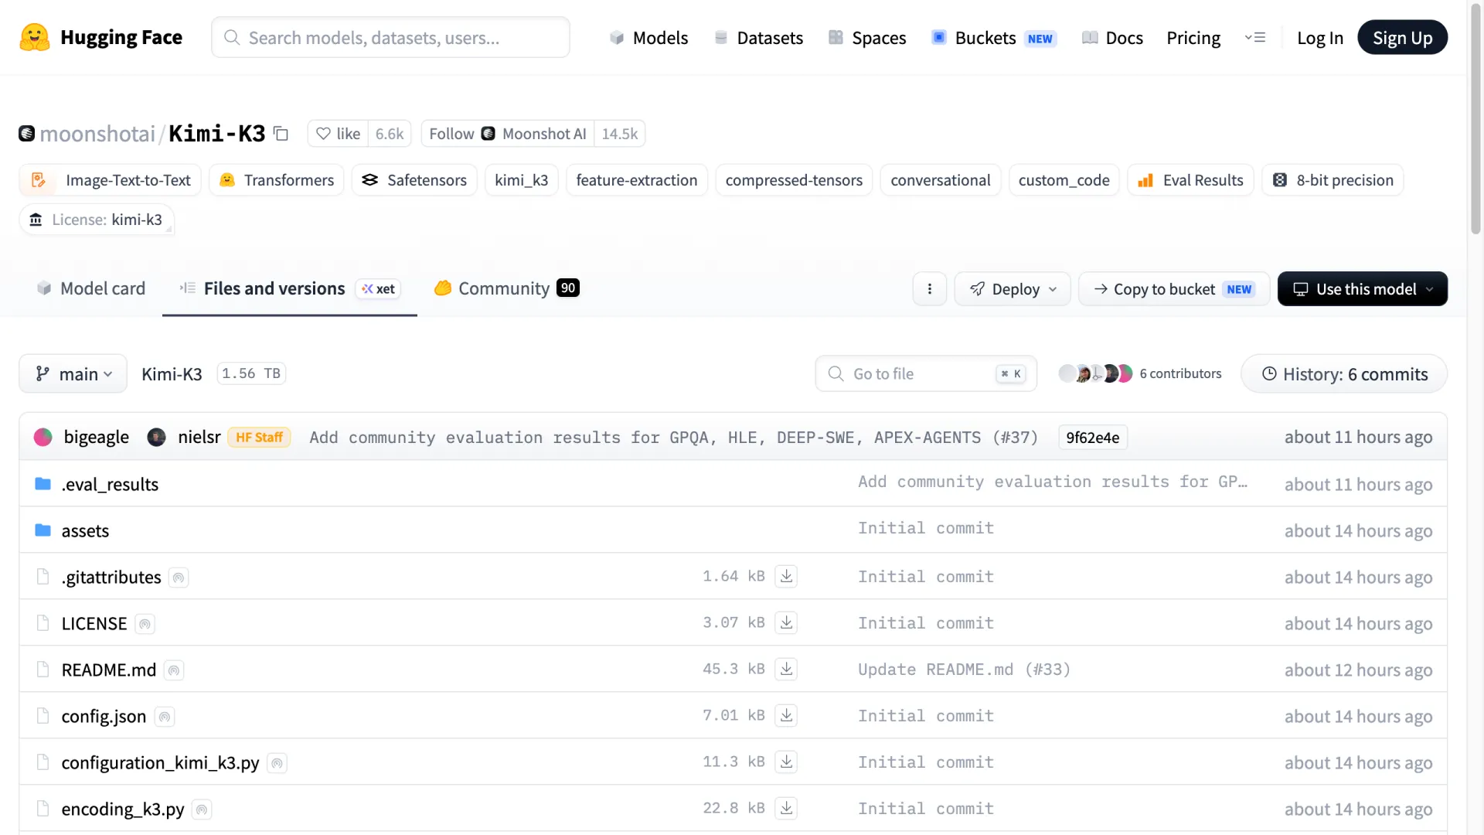Switch to the Files and versions tab
This screenshot has width=1484, height=835.
(x=290, y=288)
